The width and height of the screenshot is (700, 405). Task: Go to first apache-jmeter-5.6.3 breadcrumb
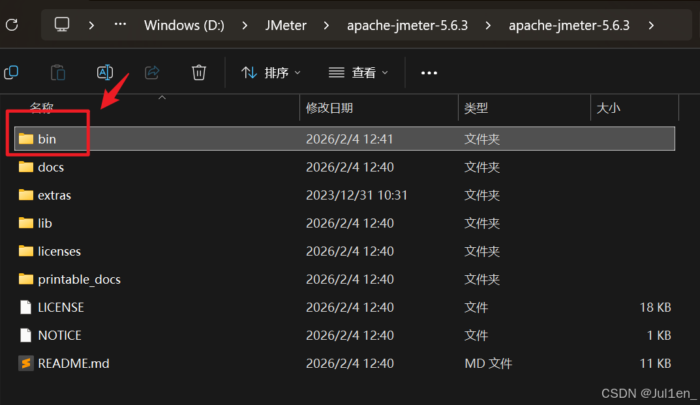[x=407, y=25]
